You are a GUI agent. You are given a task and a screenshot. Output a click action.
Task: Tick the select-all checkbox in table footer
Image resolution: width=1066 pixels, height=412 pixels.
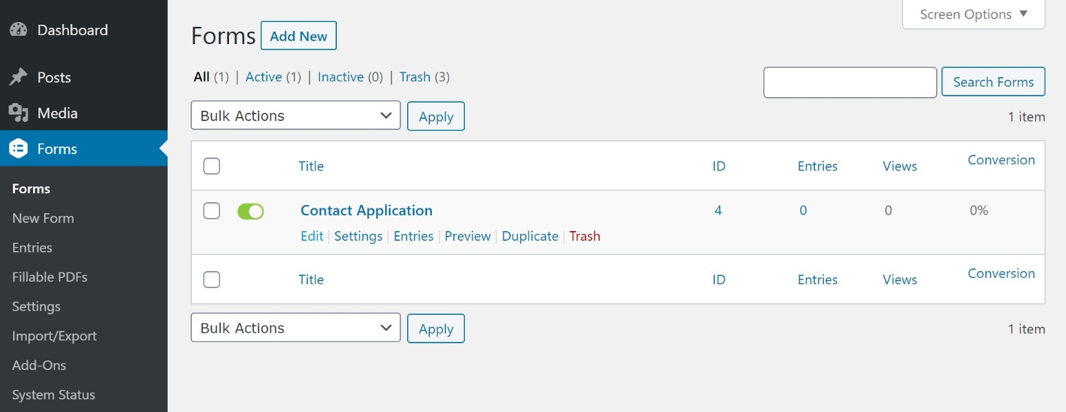[212, 279]
